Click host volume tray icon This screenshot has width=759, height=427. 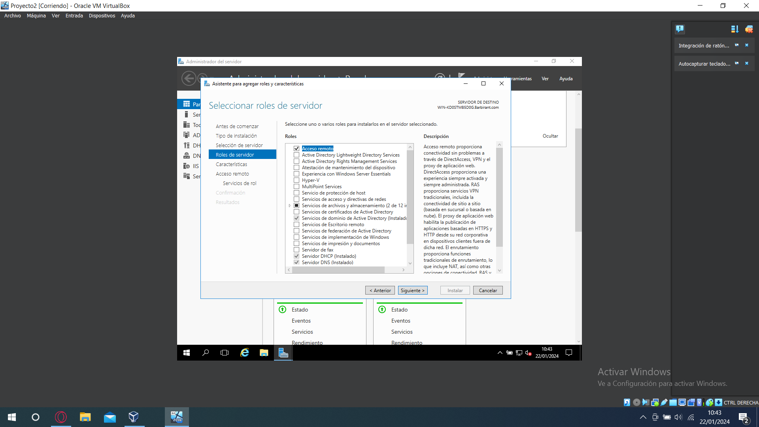click(x=678, y=417)
